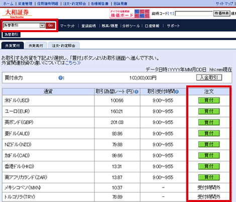Click 受付時間外 in メキシコペソ row
Viewport: 236px width, 202px height.
[x=209, y=188]
